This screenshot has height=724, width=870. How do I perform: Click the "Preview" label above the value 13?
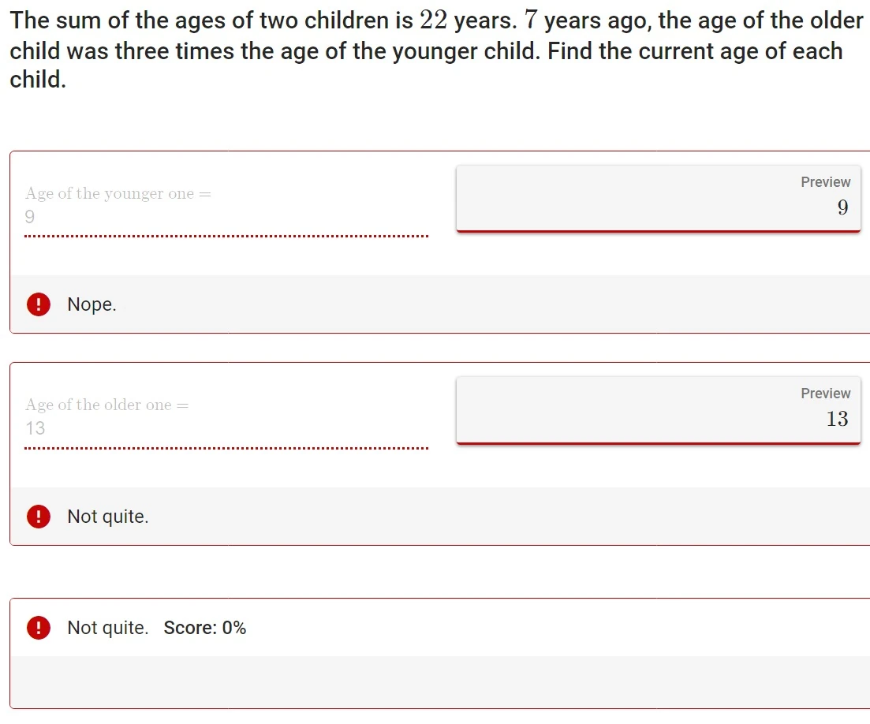click(x=825, y=393)
